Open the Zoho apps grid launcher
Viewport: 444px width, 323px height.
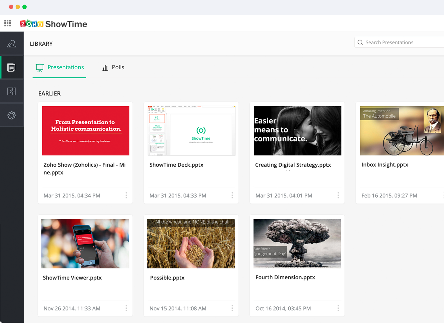pyautogui.click(x=8, y=23)
